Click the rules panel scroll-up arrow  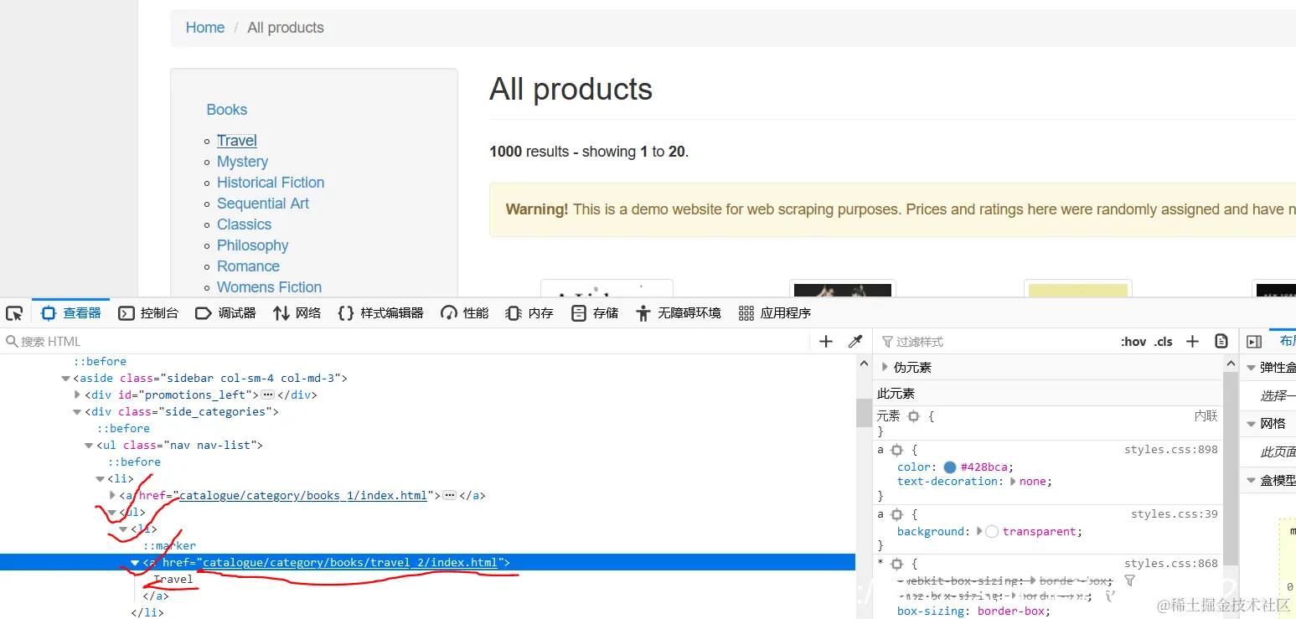click(x=1231, y=363)
